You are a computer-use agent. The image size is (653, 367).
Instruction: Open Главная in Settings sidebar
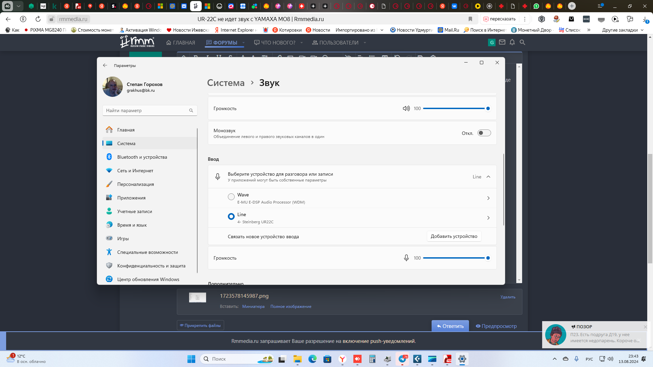150,130
